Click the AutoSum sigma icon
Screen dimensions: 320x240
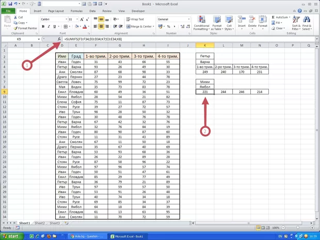click(x=273, y=17)
